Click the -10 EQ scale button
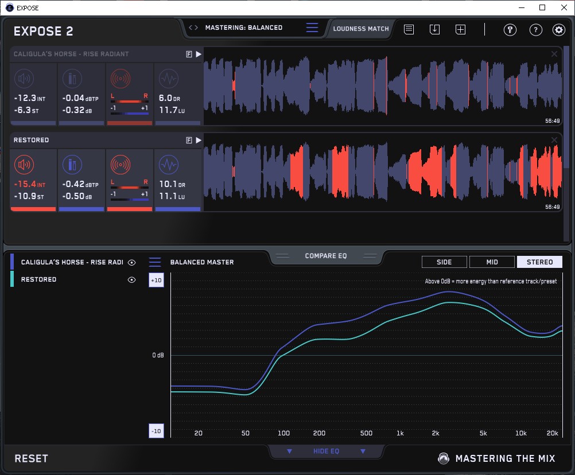Image resolution: width=575 pixels, height=475 pixels. tap(156, 431)
